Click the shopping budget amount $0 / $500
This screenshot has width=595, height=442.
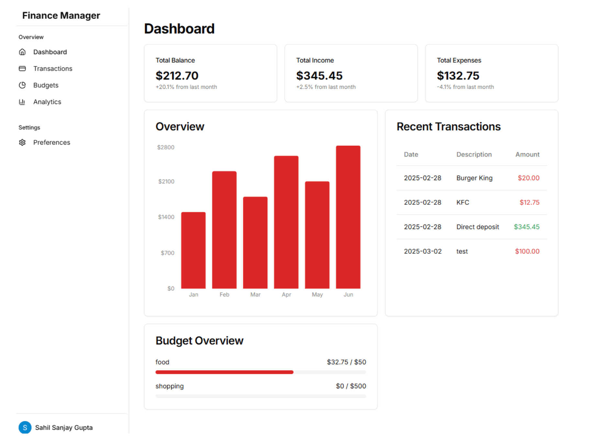pyautogui.click(x=351, y=386)
